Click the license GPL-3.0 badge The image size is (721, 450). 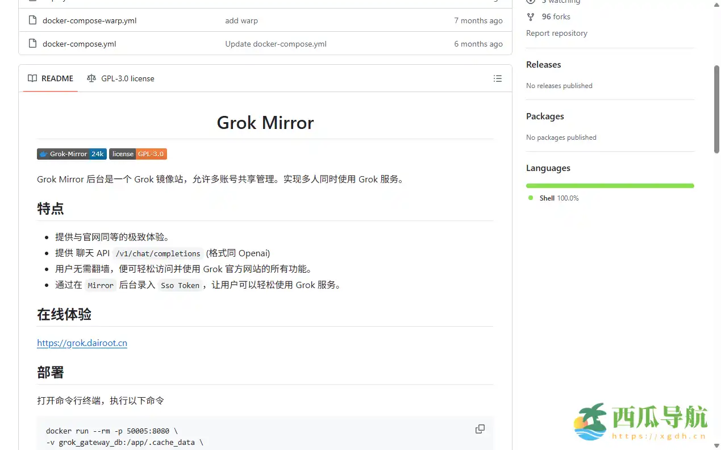(x=137, y=153)
